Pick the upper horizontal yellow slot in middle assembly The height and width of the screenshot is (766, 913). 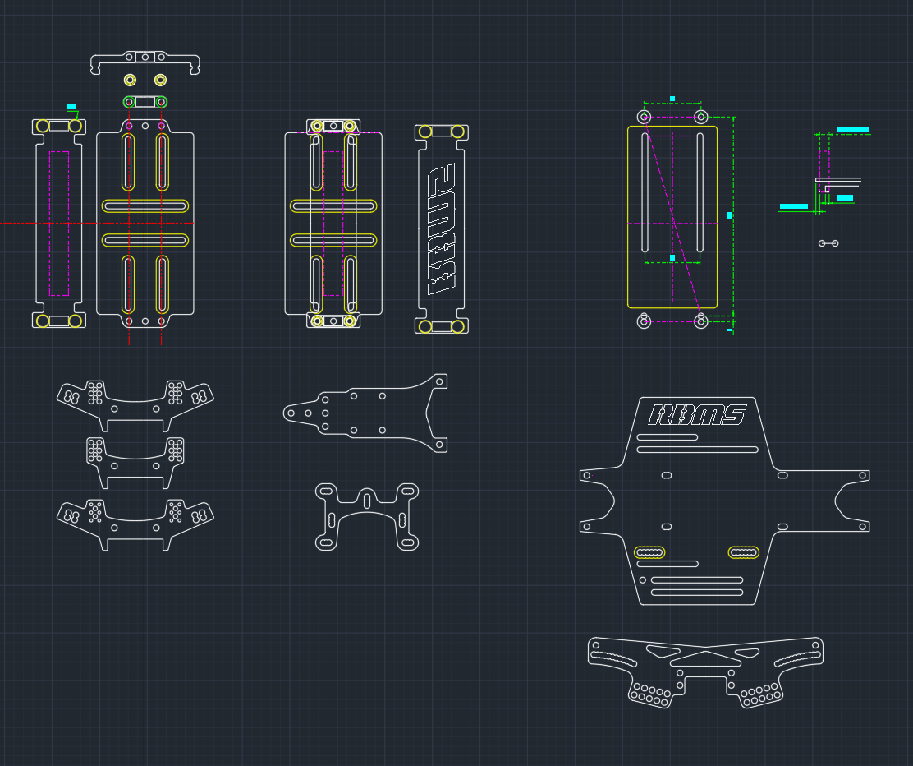(333, 205)
